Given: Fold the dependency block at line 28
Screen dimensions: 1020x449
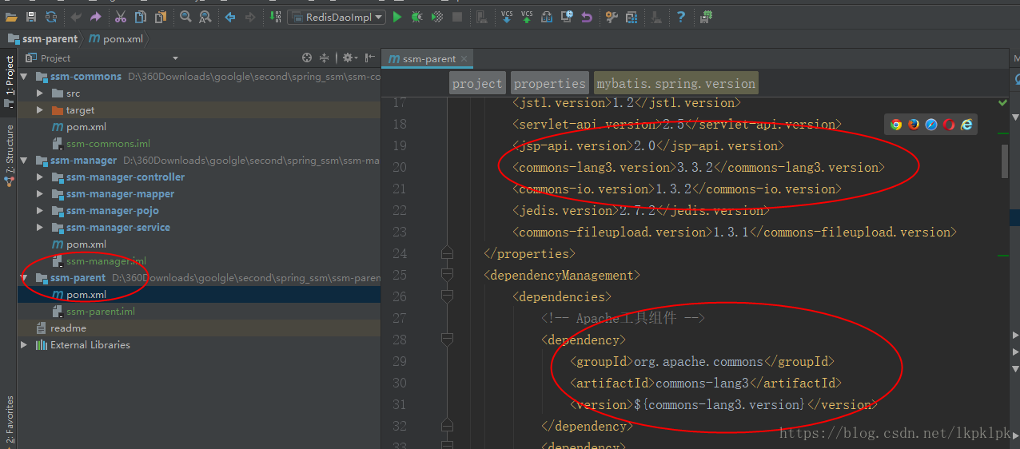Looking at the screenshot, I should coord(448,340).
